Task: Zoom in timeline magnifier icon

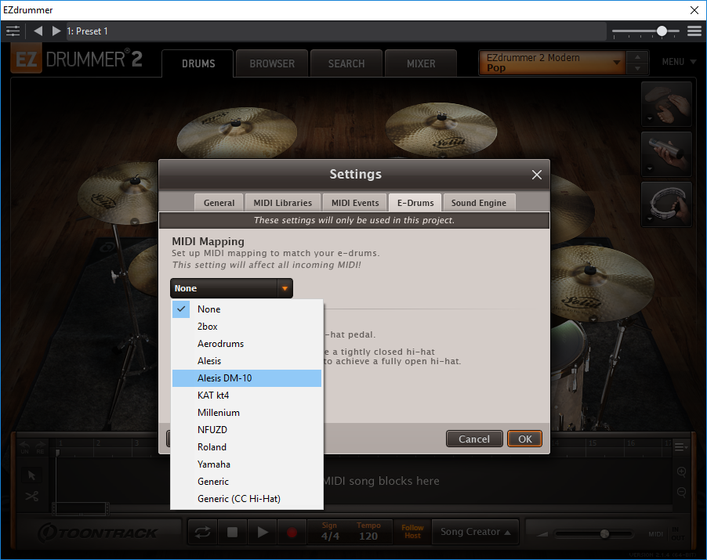Action: (681, 471)
